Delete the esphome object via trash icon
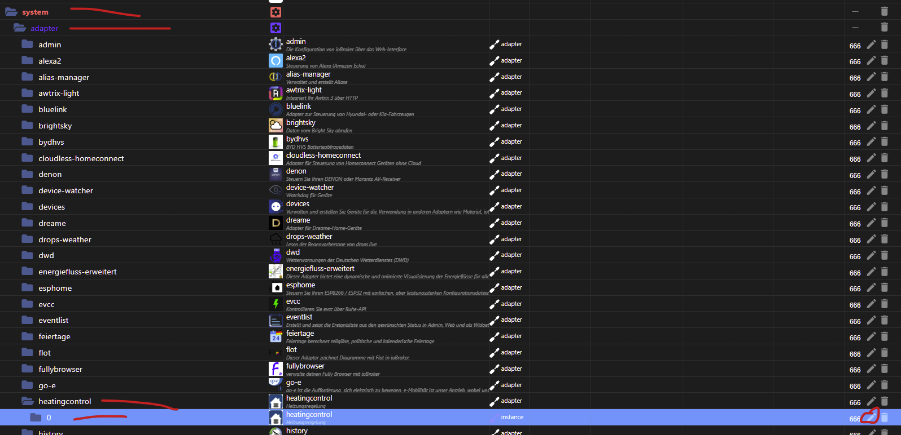 coord(885,287)
